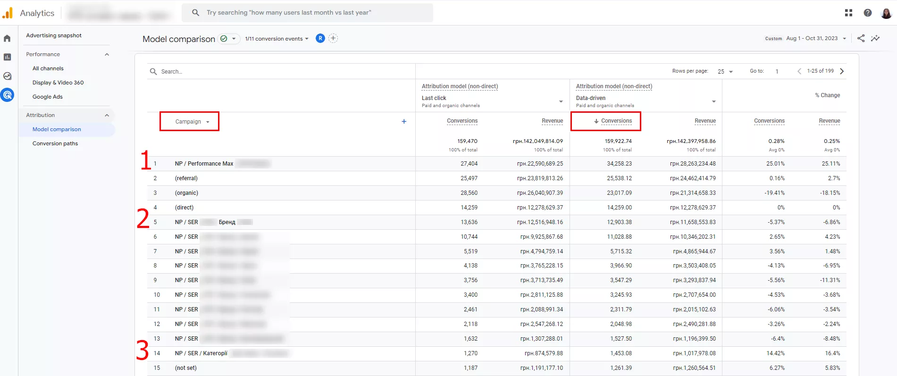Image resolution: width=897 pixels, height=376 pixels.
Task: Open the Insights trend line icon
Action: (875, 38)
